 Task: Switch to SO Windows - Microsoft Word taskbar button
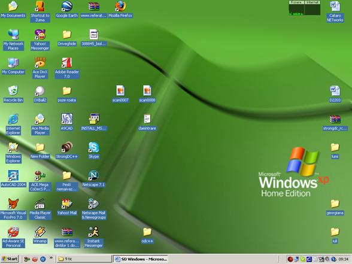(x=141, y=259)
